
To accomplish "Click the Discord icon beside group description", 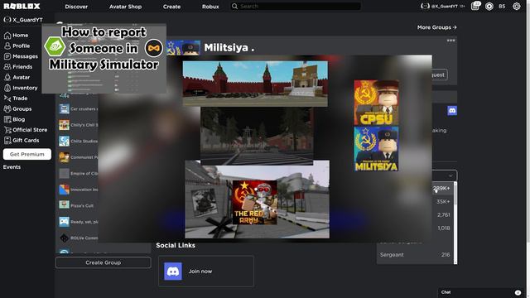I will pyautogui.click(x=452, y=110).
